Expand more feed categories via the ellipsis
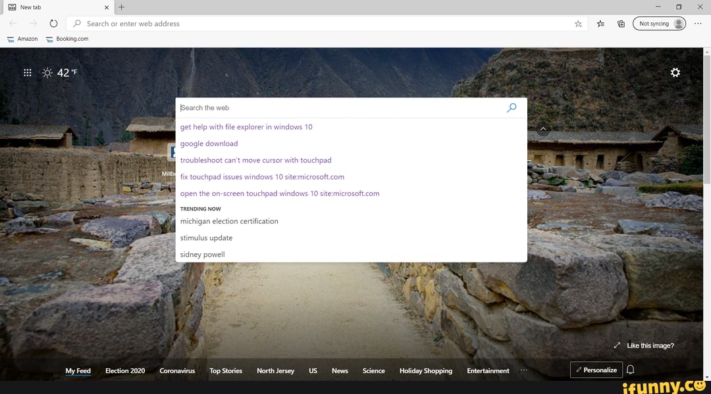 pos(523,370)
